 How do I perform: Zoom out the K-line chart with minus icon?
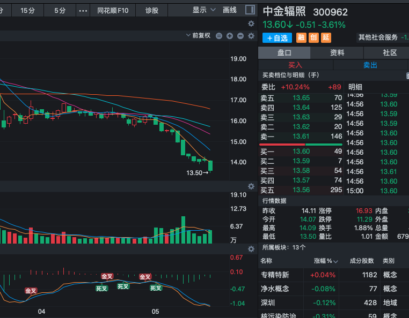pyautogui.click(x=240, y=36)
